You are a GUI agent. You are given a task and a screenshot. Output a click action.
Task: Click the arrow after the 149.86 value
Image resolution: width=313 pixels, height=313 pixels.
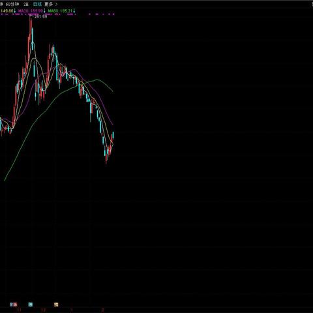15,10
